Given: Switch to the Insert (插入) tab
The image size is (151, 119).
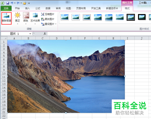Looking at the screenshot, I should pyautogui.click(x=27, y=8).
